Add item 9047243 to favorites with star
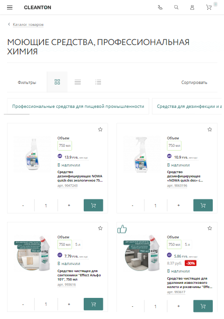The width and height of the screenshot is (224, 319). coord(101,129)
